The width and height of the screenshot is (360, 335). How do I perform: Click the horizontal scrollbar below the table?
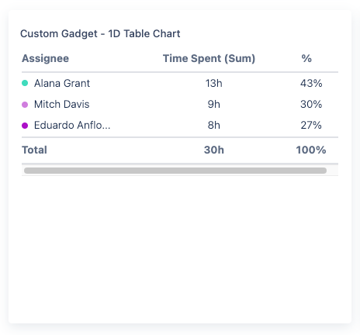tap(175, 171)
